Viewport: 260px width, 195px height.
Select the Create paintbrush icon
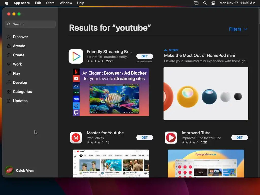pyautogui.click(x=9, y=55)
